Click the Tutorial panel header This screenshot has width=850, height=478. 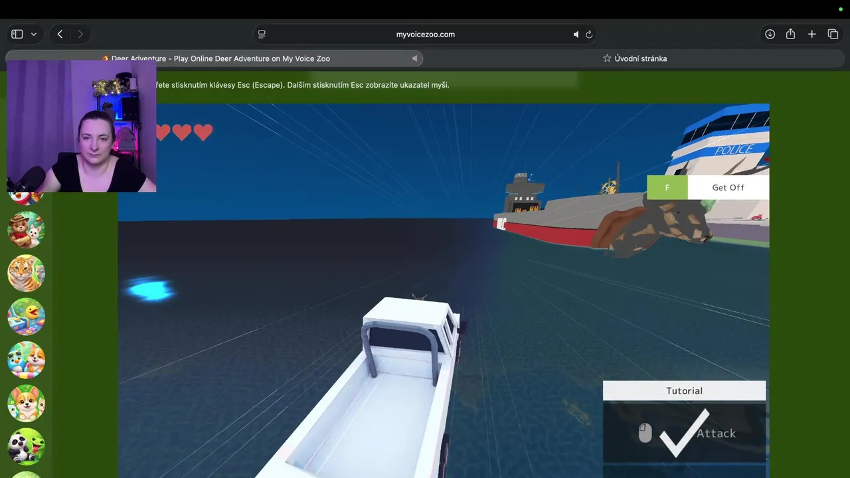(x=684, y=390)
